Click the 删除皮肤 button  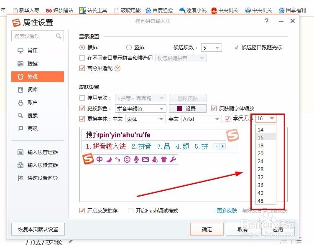pyautogui.click(x=188, y=98)
